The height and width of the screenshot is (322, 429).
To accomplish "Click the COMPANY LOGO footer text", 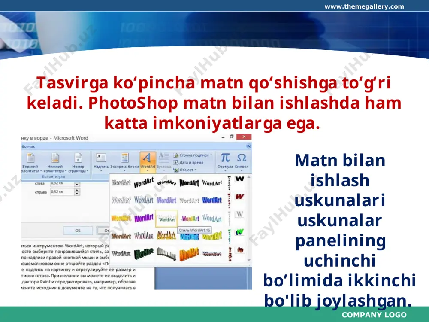I will coord(374,315).
